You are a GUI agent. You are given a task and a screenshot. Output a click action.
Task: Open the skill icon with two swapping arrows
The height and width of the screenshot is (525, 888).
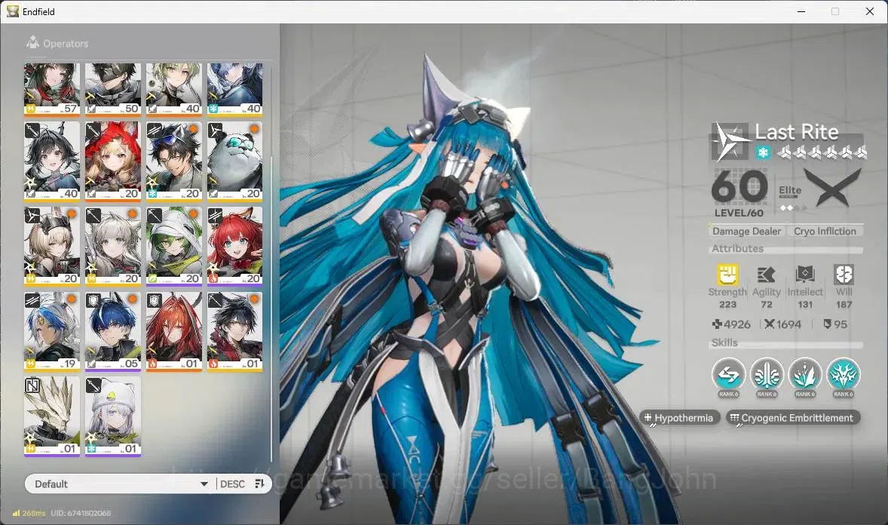click(728, 374)
